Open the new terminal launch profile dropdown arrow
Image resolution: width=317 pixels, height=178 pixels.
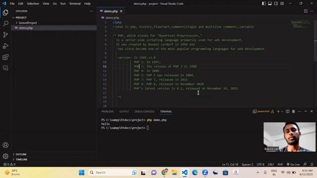point(282,111)
